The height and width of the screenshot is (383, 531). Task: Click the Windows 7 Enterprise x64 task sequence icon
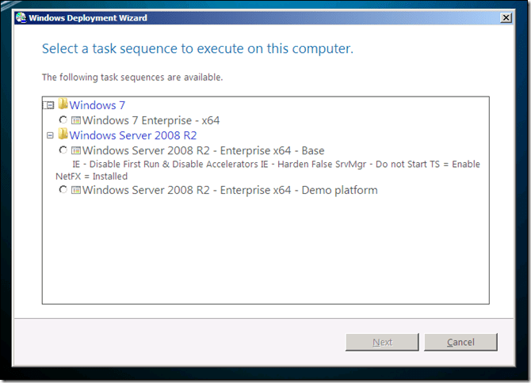point(76,120)
